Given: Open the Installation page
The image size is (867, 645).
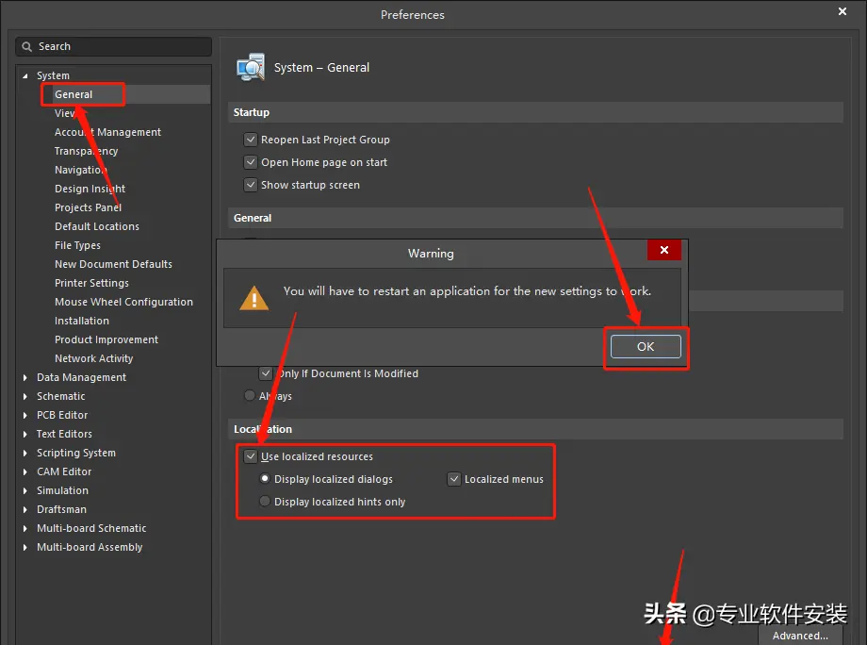Looking at the screenshot, I should (82, 321).
